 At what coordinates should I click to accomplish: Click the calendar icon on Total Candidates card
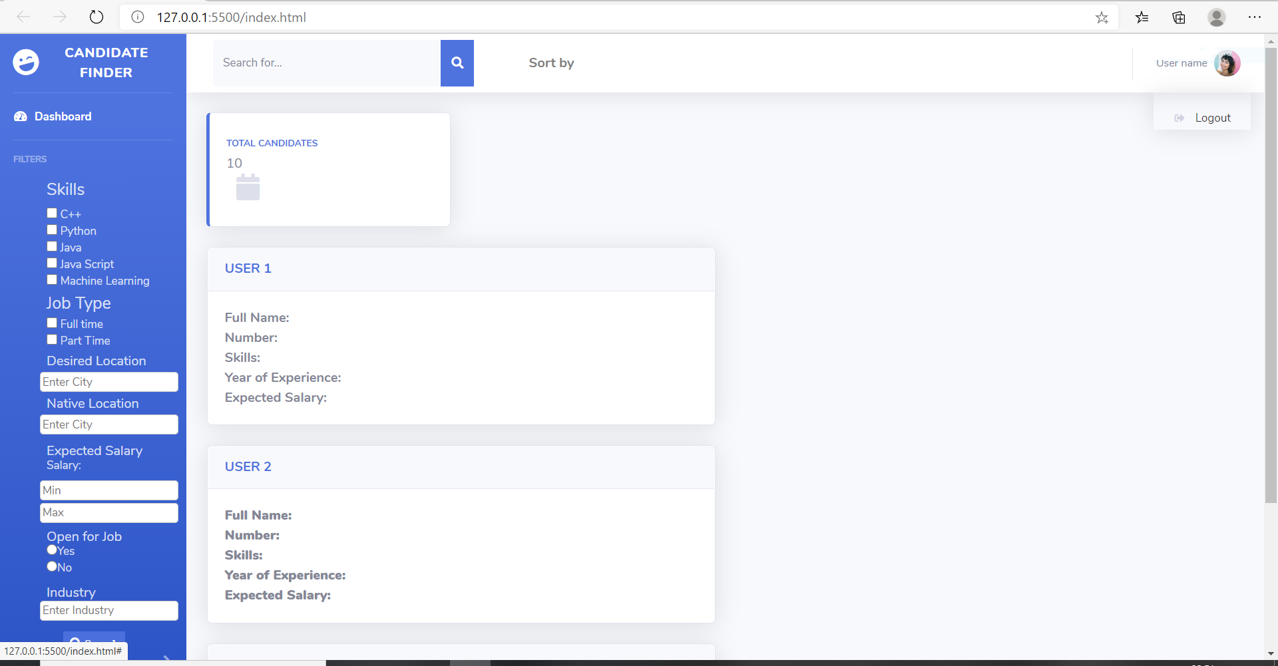click(248, 187)
